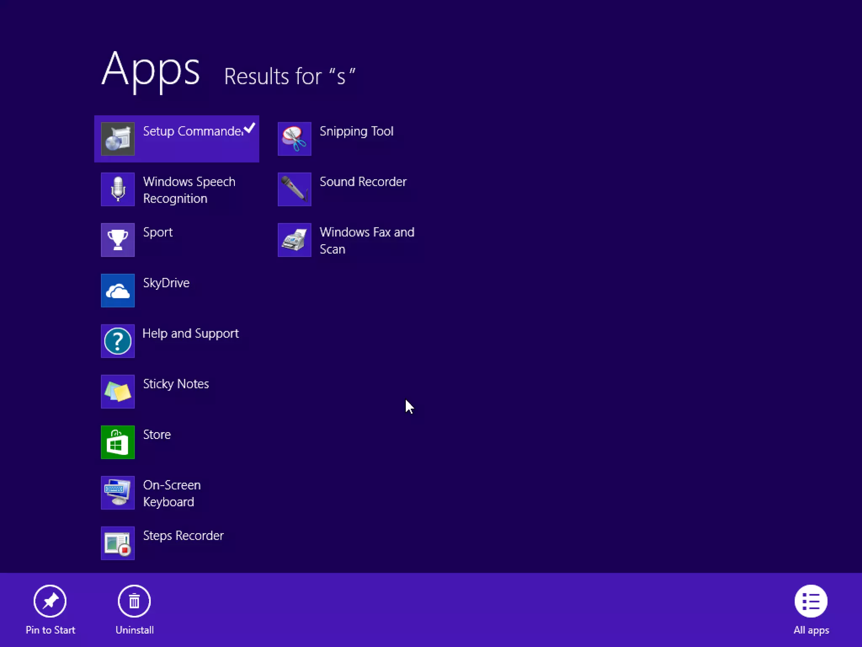Click the "SkyDrive" app name

[x=166, y=283]
